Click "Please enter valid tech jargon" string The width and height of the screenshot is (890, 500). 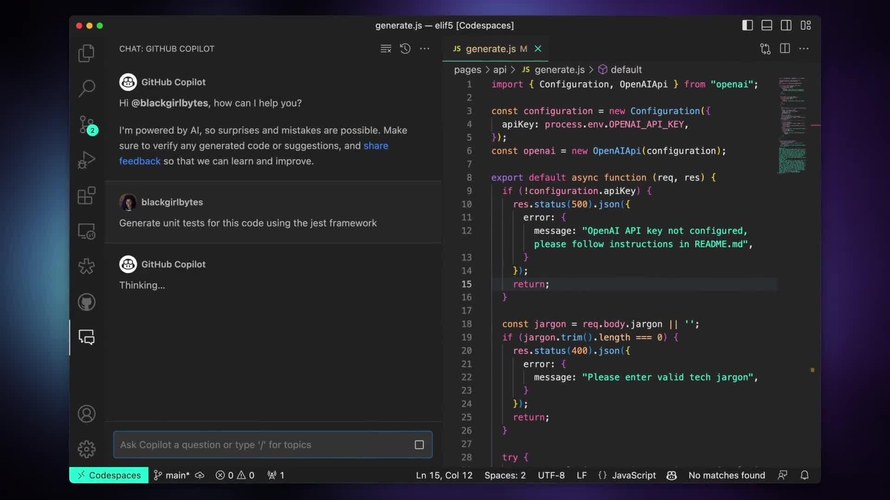click(x=667, y=378)
